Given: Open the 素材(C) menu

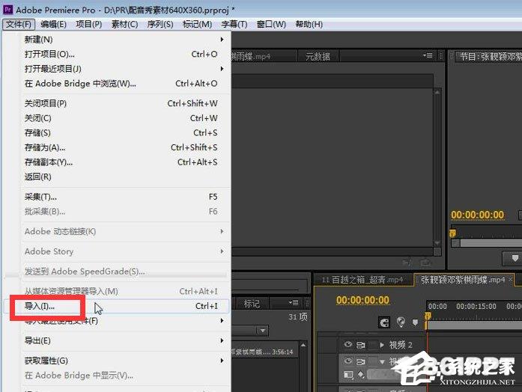Looking at the screenshot, I should [124, 24].
